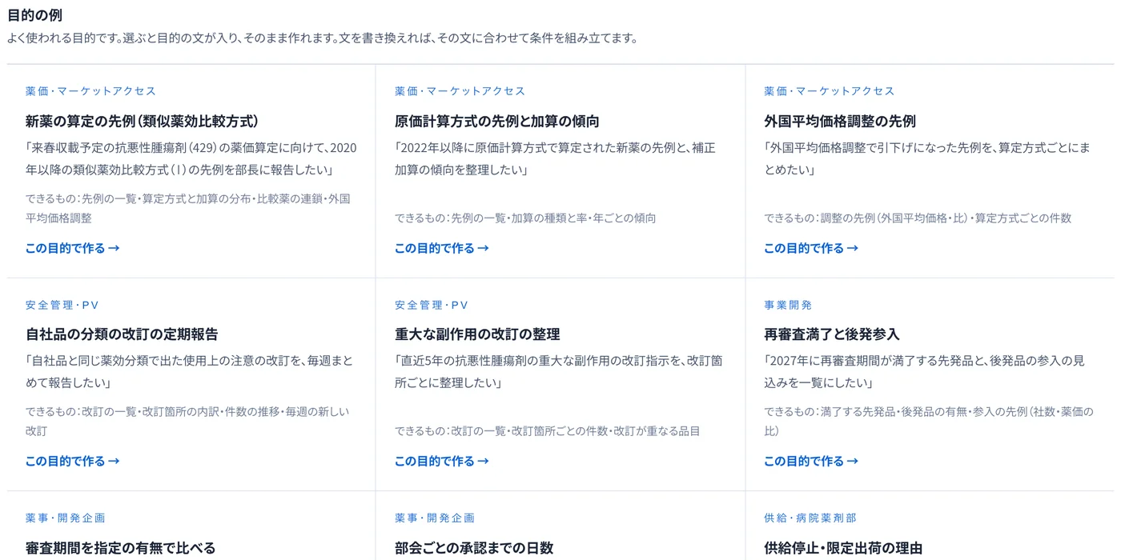Select the 外国平均価格調整の先例 card title

click(x=839, y=121)
